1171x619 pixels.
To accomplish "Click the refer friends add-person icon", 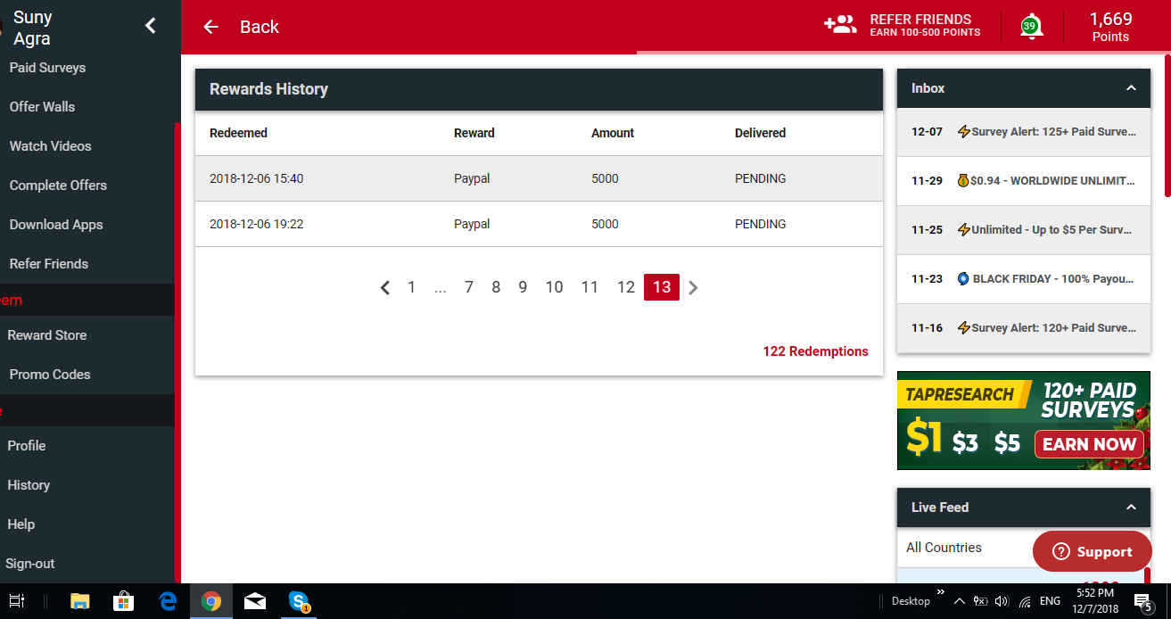I will pos(840,25).
